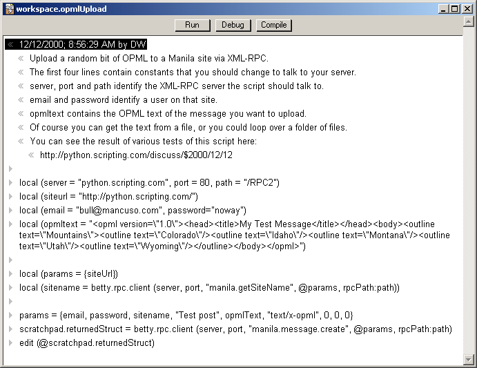Select the 'params = {email, password' line

pos(186,316)
